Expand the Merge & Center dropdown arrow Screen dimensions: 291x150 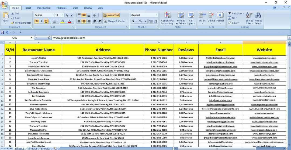[x=127, y=21]
